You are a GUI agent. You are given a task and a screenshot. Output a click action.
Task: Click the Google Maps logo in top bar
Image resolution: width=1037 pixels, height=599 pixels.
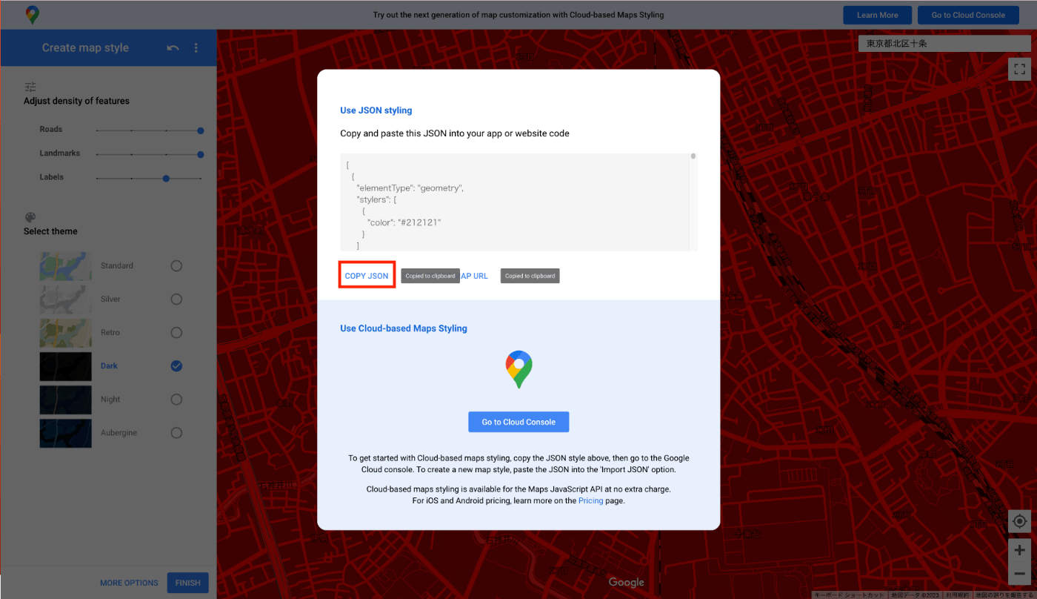pos(32,14)
